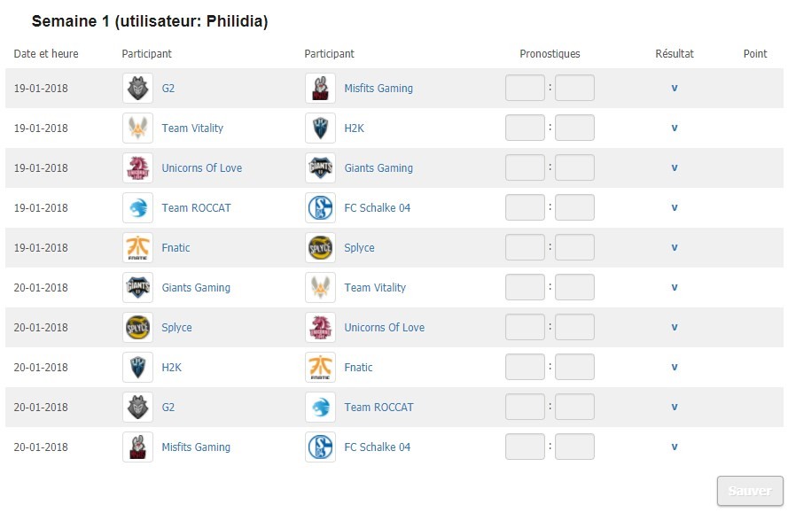The image size is (788, 513).
Task: Click the Fnatic logo versus Splyce on 19-01
Action: coord(137,248)
